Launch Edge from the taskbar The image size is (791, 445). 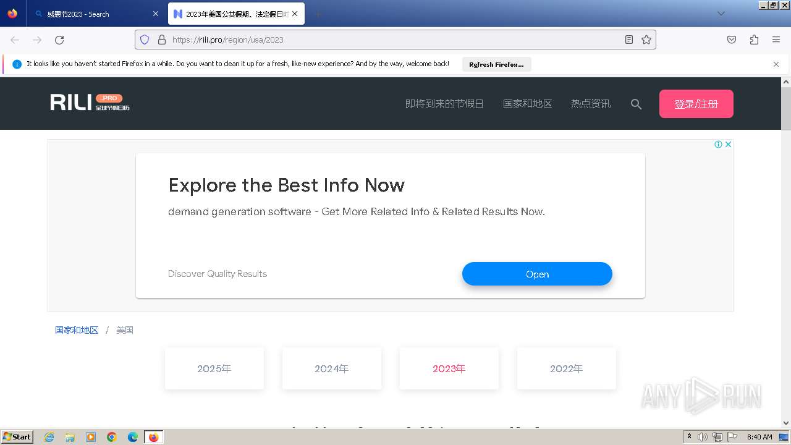pos(133,437)
